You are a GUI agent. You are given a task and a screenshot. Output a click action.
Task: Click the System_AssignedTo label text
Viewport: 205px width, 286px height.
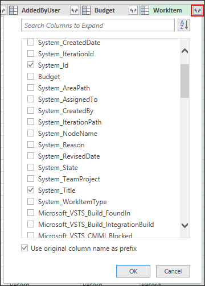click(68, 100)
